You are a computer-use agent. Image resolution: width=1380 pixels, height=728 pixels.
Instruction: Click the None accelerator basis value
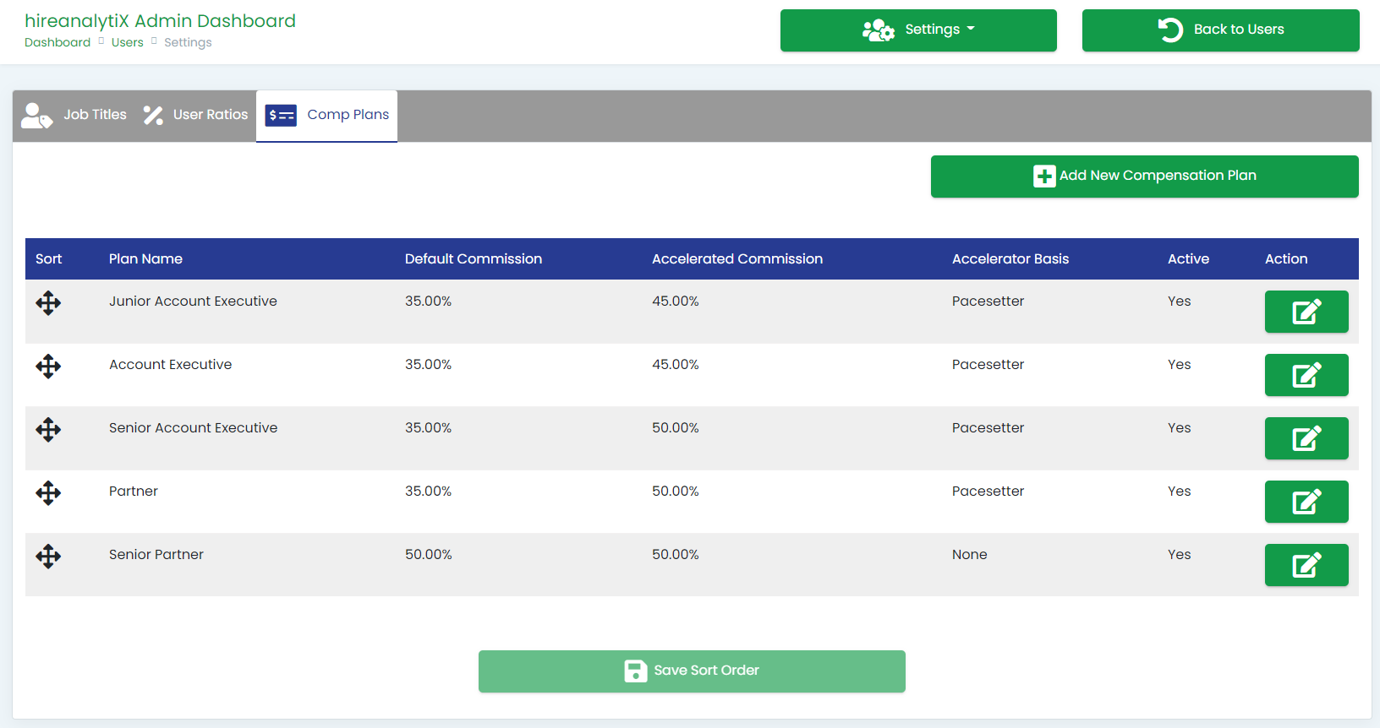(970, 555)
